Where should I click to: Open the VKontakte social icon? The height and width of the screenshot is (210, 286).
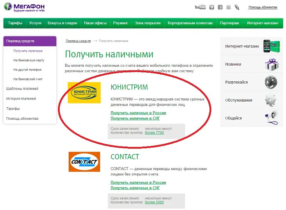click(212, 7)
